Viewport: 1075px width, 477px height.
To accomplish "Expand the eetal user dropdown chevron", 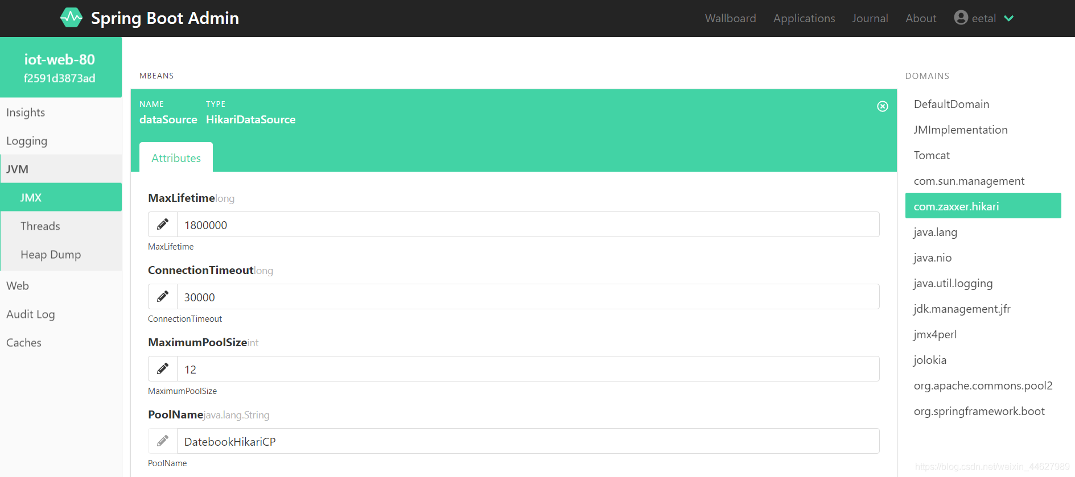I will pyautogui.click(x=1009, y=18).
